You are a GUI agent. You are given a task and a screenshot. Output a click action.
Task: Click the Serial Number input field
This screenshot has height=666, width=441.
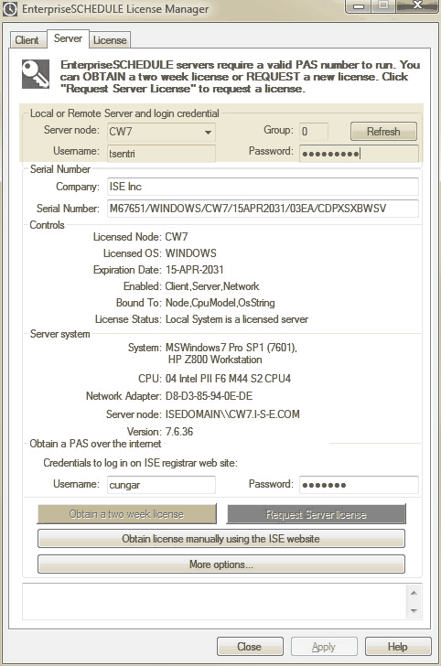point(263,209)
